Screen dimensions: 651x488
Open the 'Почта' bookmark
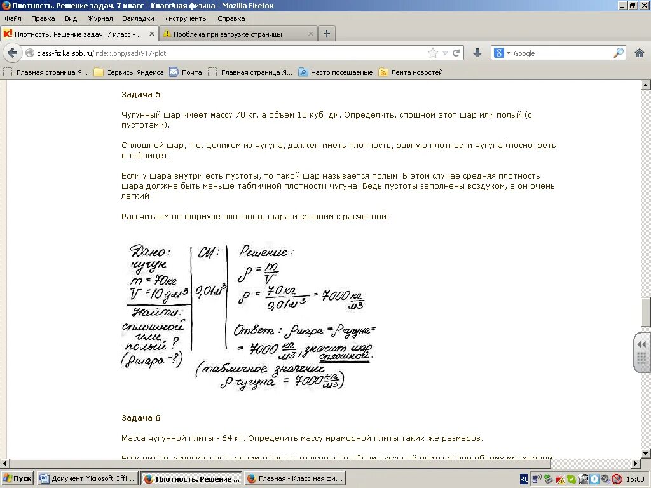pos(186,72)
